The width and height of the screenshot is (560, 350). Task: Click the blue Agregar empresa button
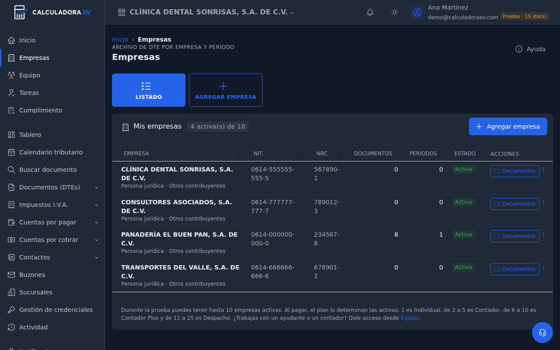[x=508, y=126]
